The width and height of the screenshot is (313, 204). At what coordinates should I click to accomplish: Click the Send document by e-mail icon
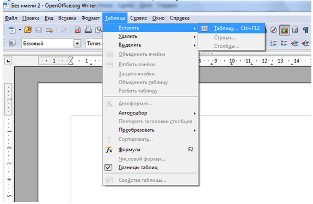(49, 30)
